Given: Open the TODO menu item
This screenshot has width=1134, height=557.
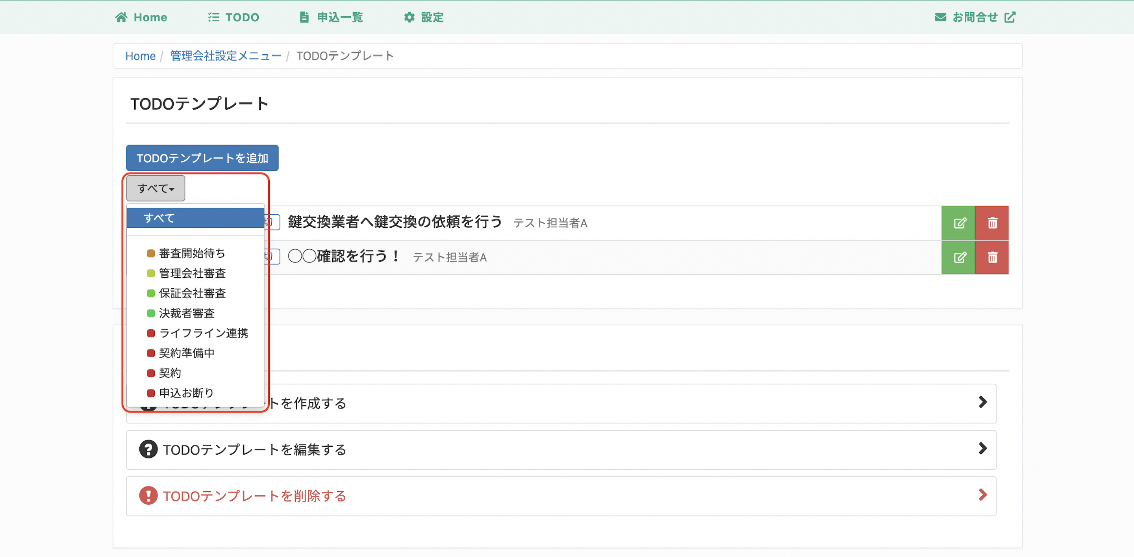Looking at the screenshot, I should [233, 17].
